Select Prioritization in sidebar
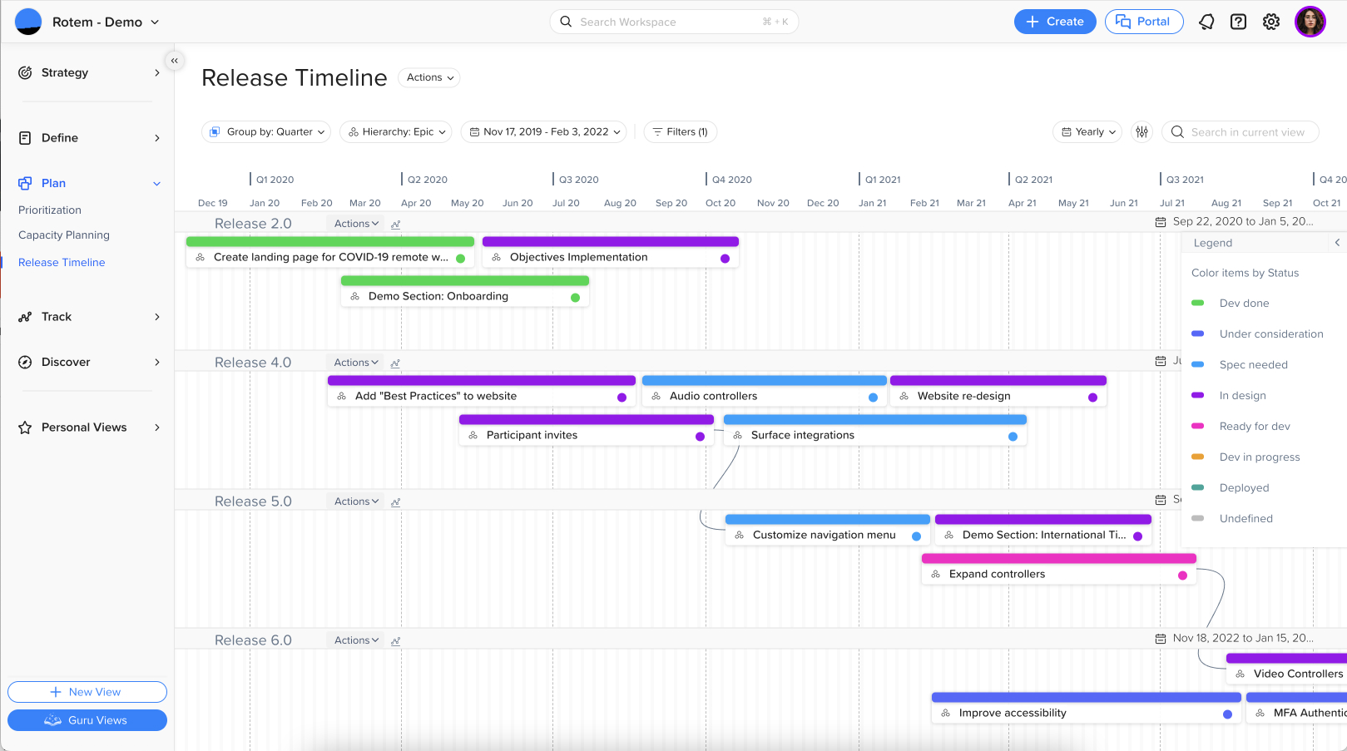1347x751 pixels. [50, 210]
